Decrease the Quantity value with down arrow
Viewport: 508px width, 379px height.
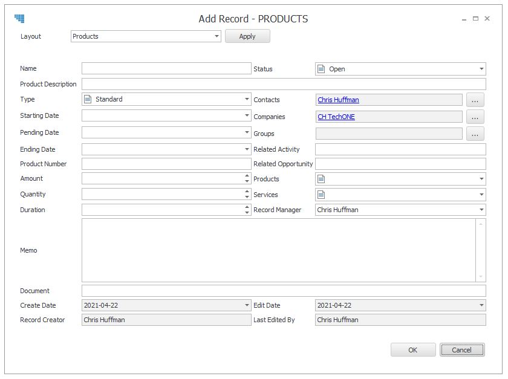click(247, 196)
